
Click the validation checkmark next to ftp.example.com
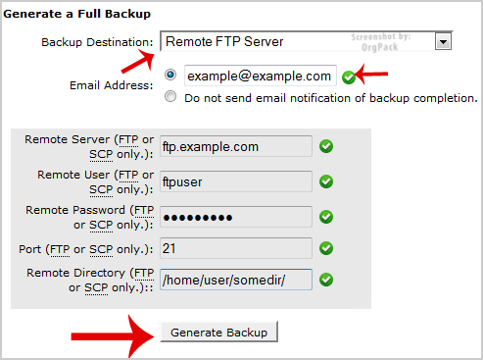(x=326, y=146)
